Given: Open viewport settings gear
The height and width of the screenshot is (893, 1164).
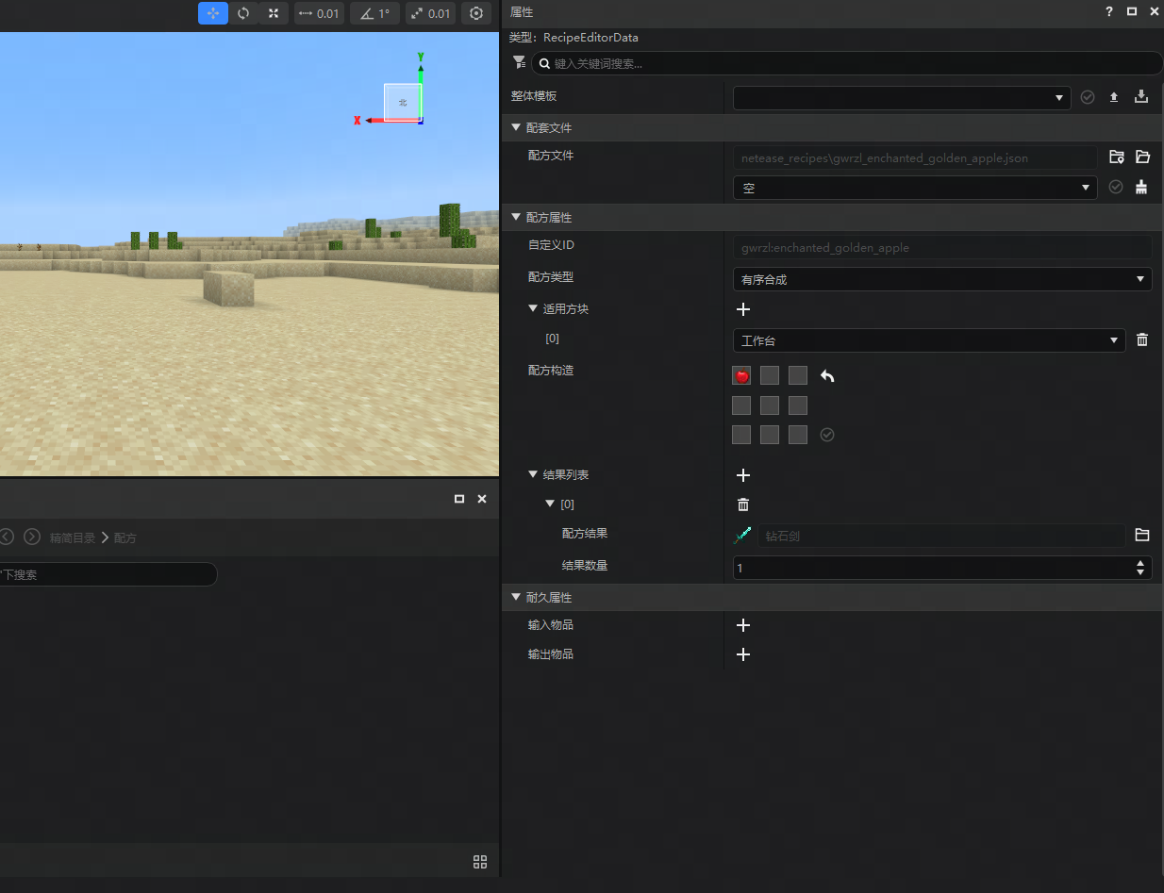Looking at the screenshot, I should tap(476, 13).
